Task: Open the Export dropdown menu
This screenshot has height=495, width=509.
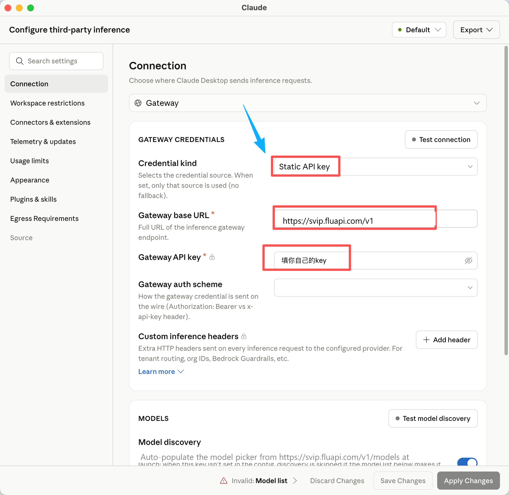Action: click(476, 30)
